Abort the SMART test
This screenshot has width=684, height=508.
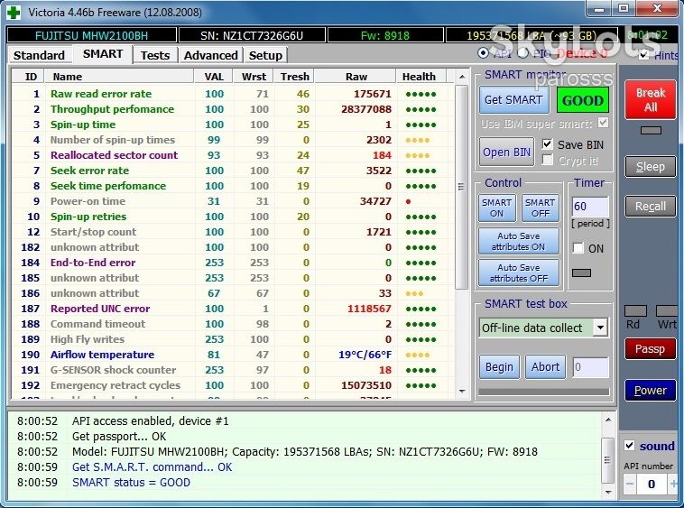545,367
